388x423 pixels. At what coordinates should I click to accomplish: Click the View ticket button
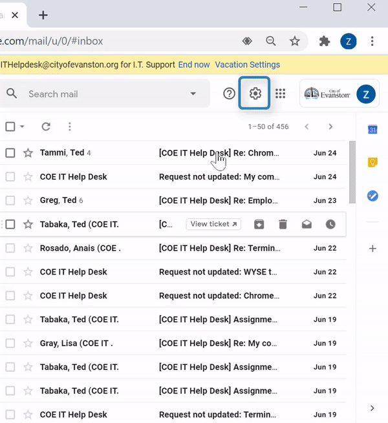click(213, 224)
